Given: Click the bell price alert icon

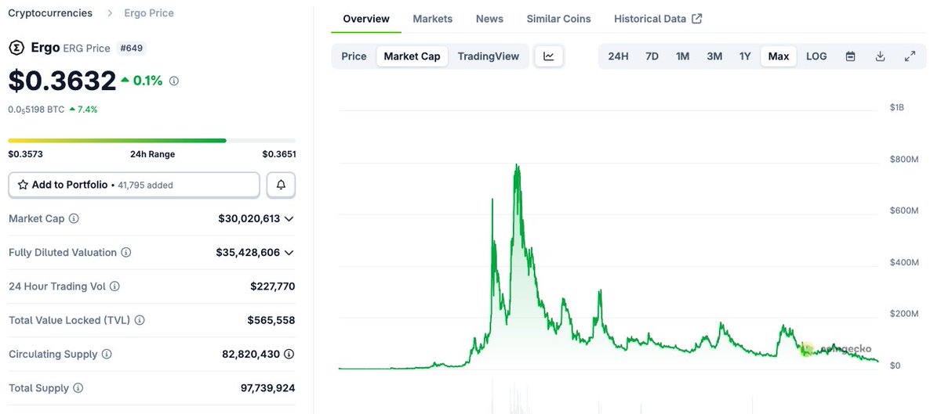Looking at the screenshot, I should pyautogui.click(x=281, y=185).
